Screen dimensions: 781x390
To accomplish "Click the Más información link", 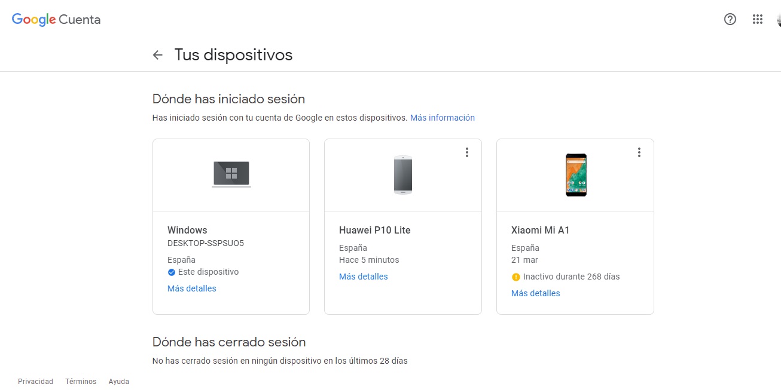I will pyautogui.click(x=443, y=118).
